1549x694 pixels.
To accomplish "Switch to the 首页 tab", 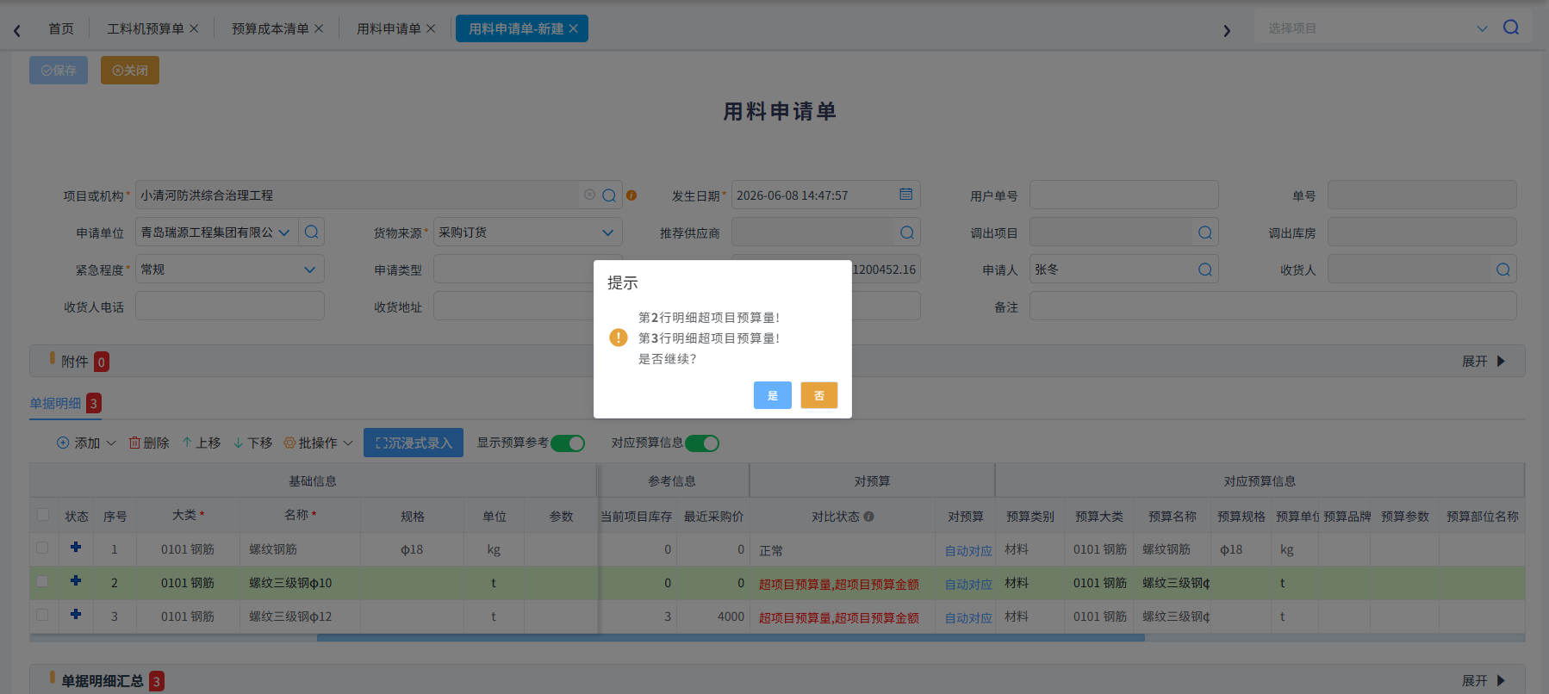I will [x=61, y=28].
